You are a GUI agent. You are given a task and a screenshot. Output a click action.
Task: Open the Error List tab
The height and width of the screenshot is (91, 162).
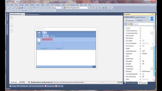click(59, 86)
